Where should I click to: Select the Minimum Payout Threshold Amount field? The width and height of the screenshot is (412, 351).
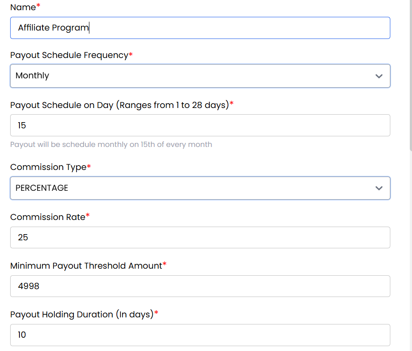click(200, 286)
